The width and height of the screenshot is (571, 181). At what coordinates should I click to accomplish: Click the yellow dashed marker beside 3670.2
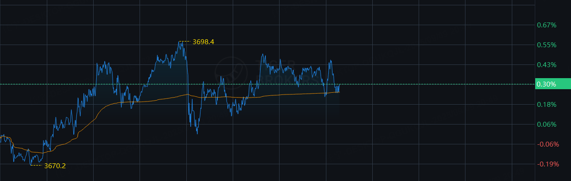tap(36, 166)
